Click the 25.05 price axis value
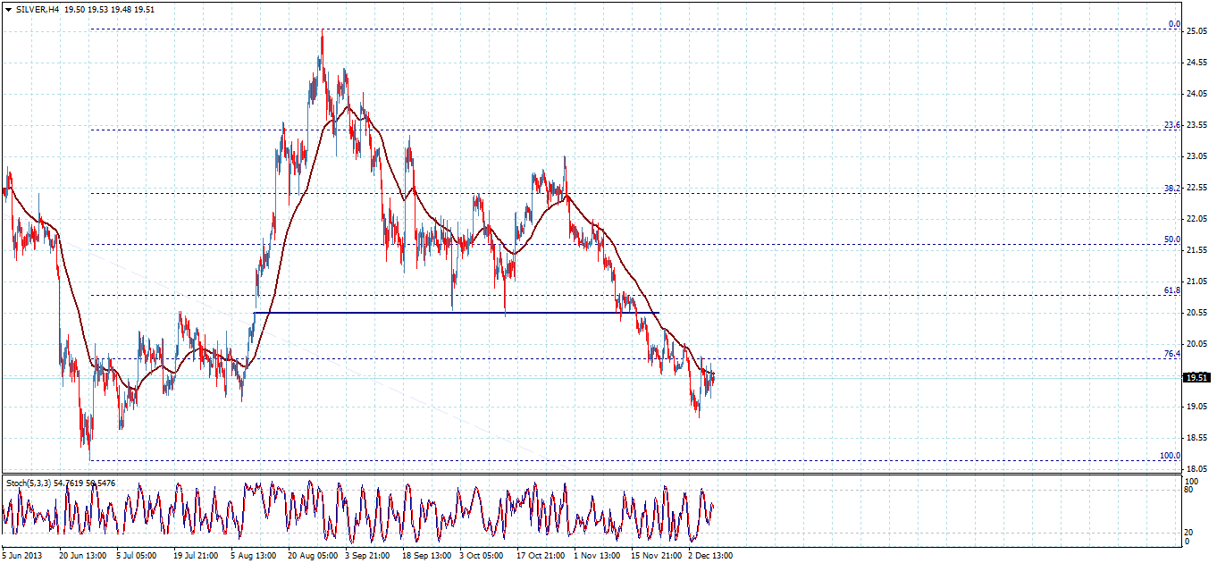Screen dimensions: 1217x563 pyautogui.click(x=1196, y=31)
